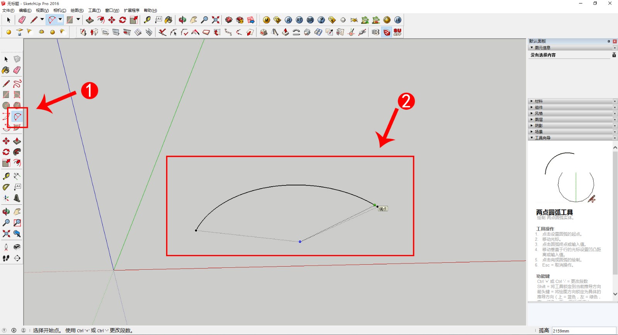Open the 窗口(W) menu

point(112,10)
